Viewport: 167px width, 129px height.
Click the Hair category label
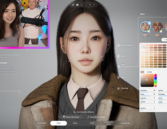click(123, 56)
